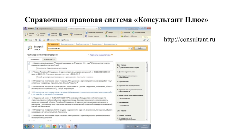This screenshot has height=131, width=233.
Task: Select the Формы документов search tab
Action: 111,44
